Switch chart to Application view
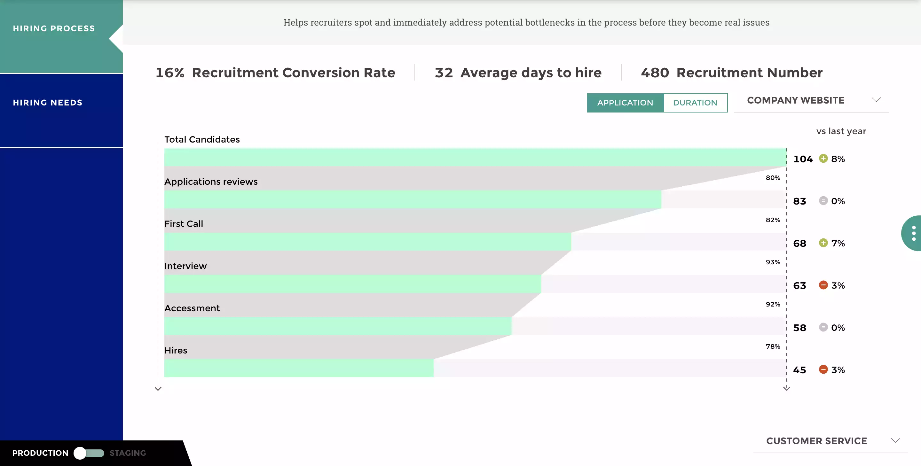 pyautogui.click(x=625, y=103)
